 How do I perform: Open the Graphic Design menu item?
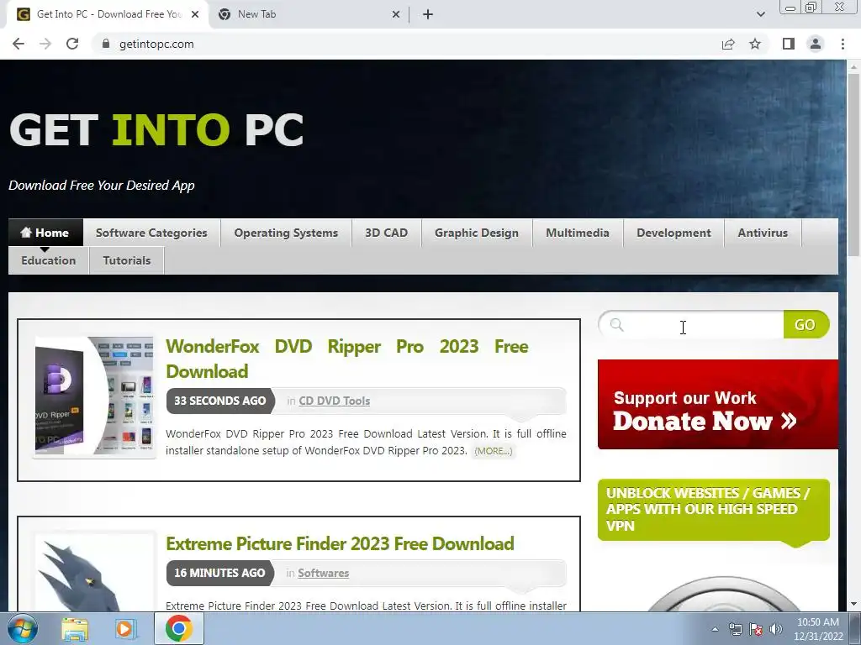[477, 233]
